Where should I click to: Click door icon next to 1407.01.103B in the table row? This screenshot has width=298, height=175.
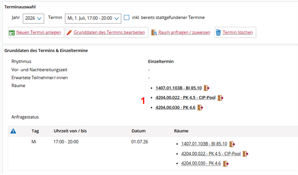(232, 144)
